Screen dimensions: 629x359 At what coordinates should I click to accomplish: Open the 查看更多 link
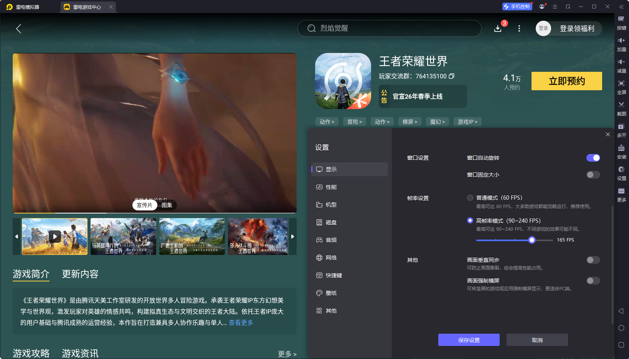pos(241,323)
